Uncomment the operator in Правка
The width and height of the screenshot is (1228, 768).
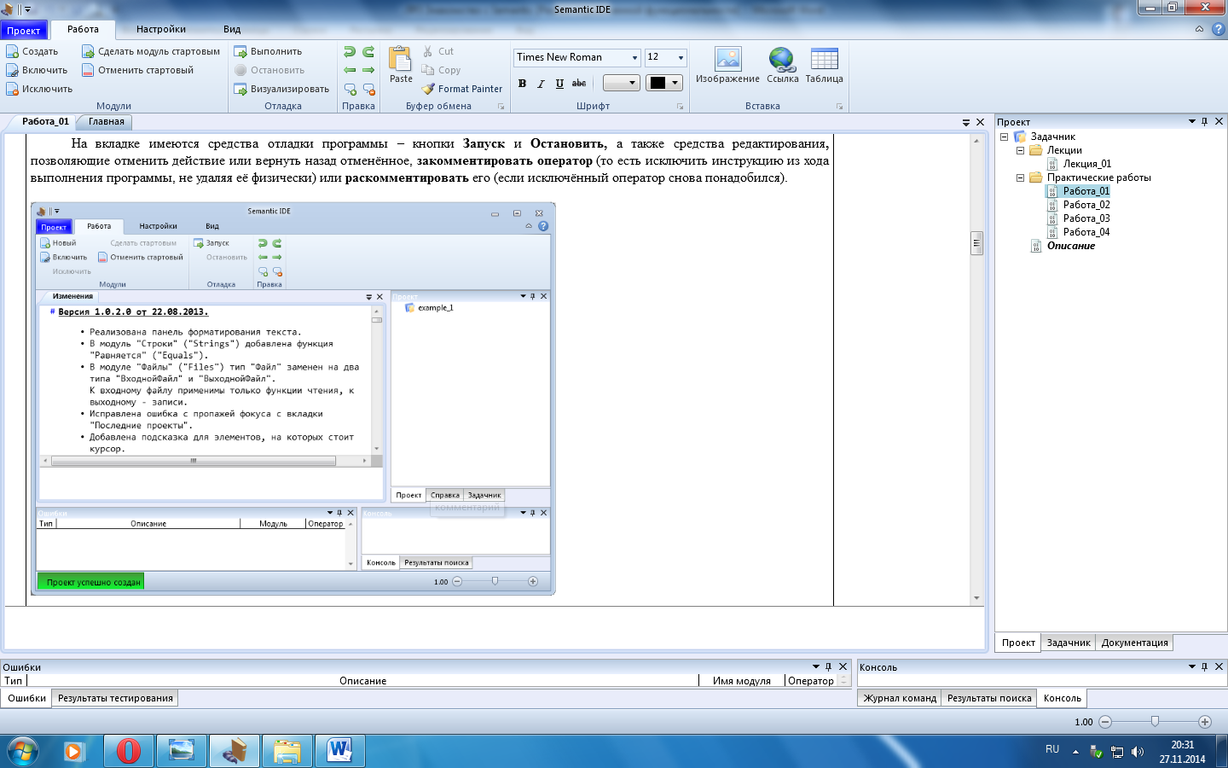(368, 89)
